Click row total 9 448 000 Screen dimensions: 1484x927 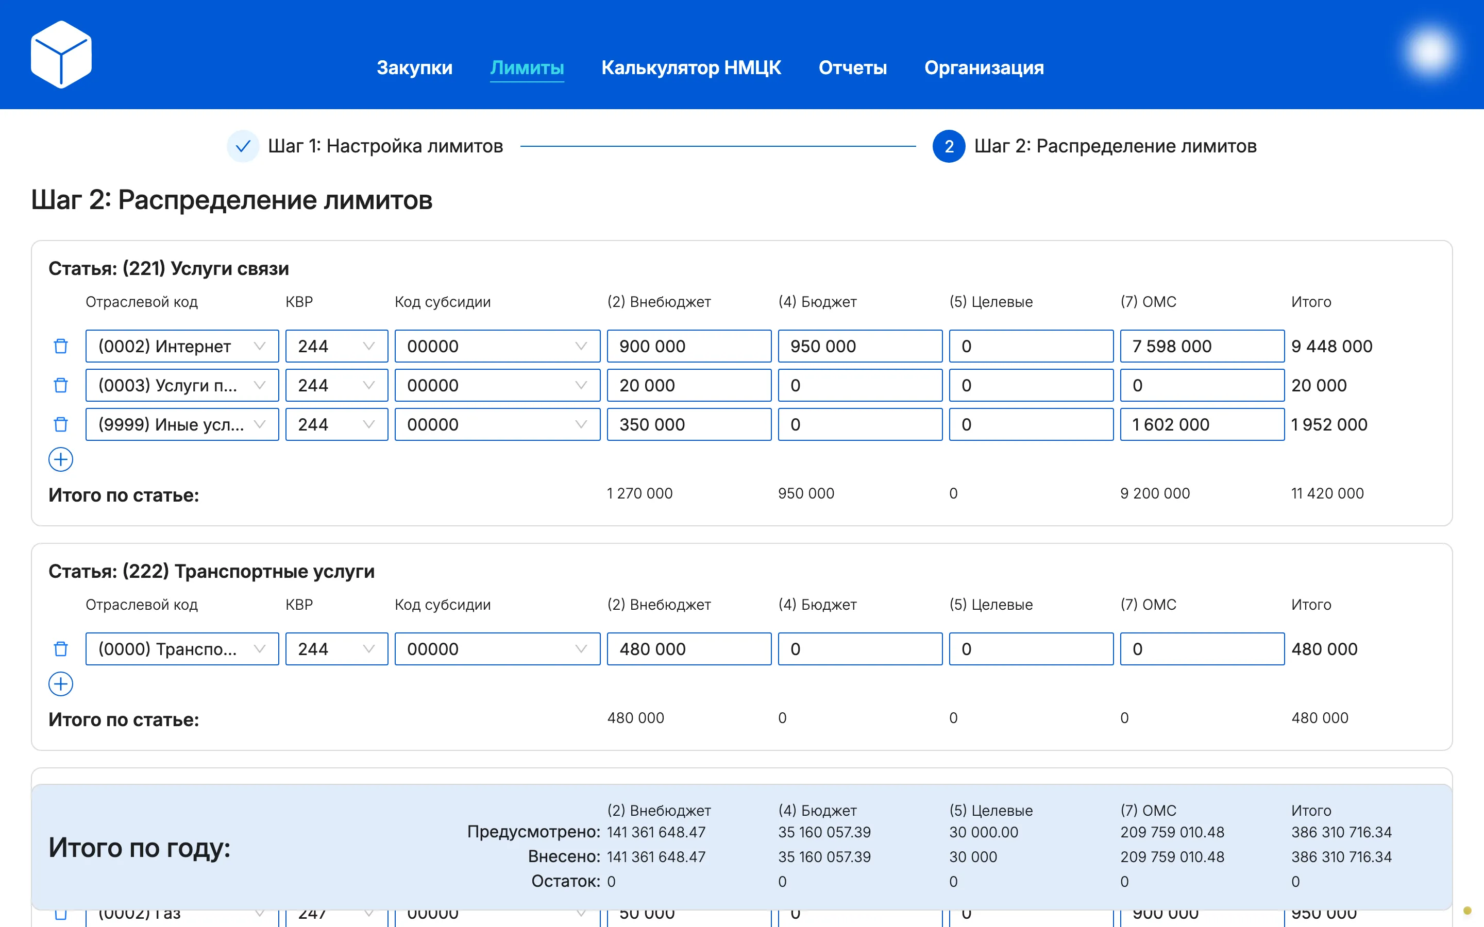(x=1331, y=346)
